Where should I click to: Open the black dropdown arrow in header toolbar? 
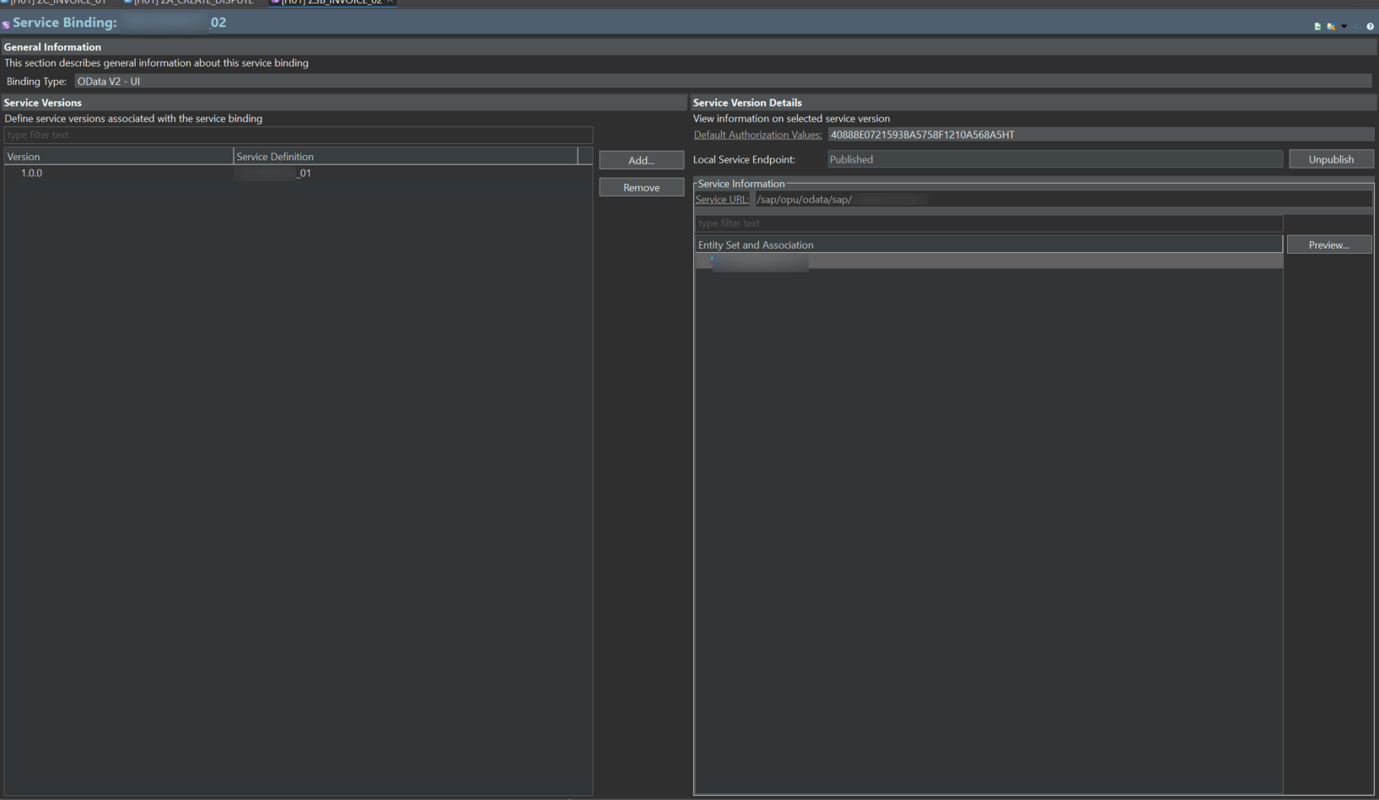coord(1344,27)
